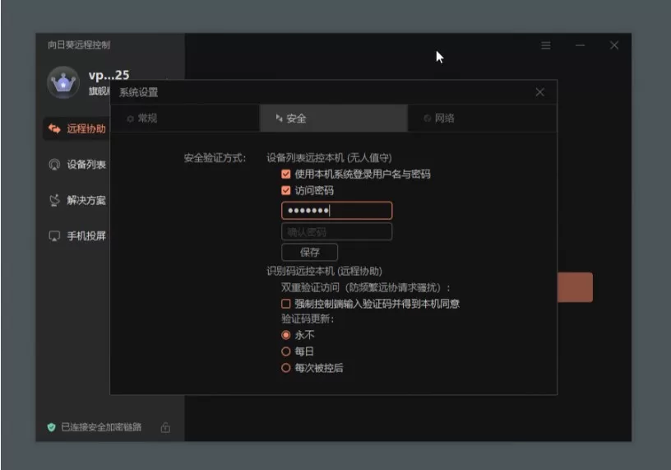Screen dimensions: 671x470
Task: Click the 手机投屏 screen icon
Action: click(x=54, y=236)
